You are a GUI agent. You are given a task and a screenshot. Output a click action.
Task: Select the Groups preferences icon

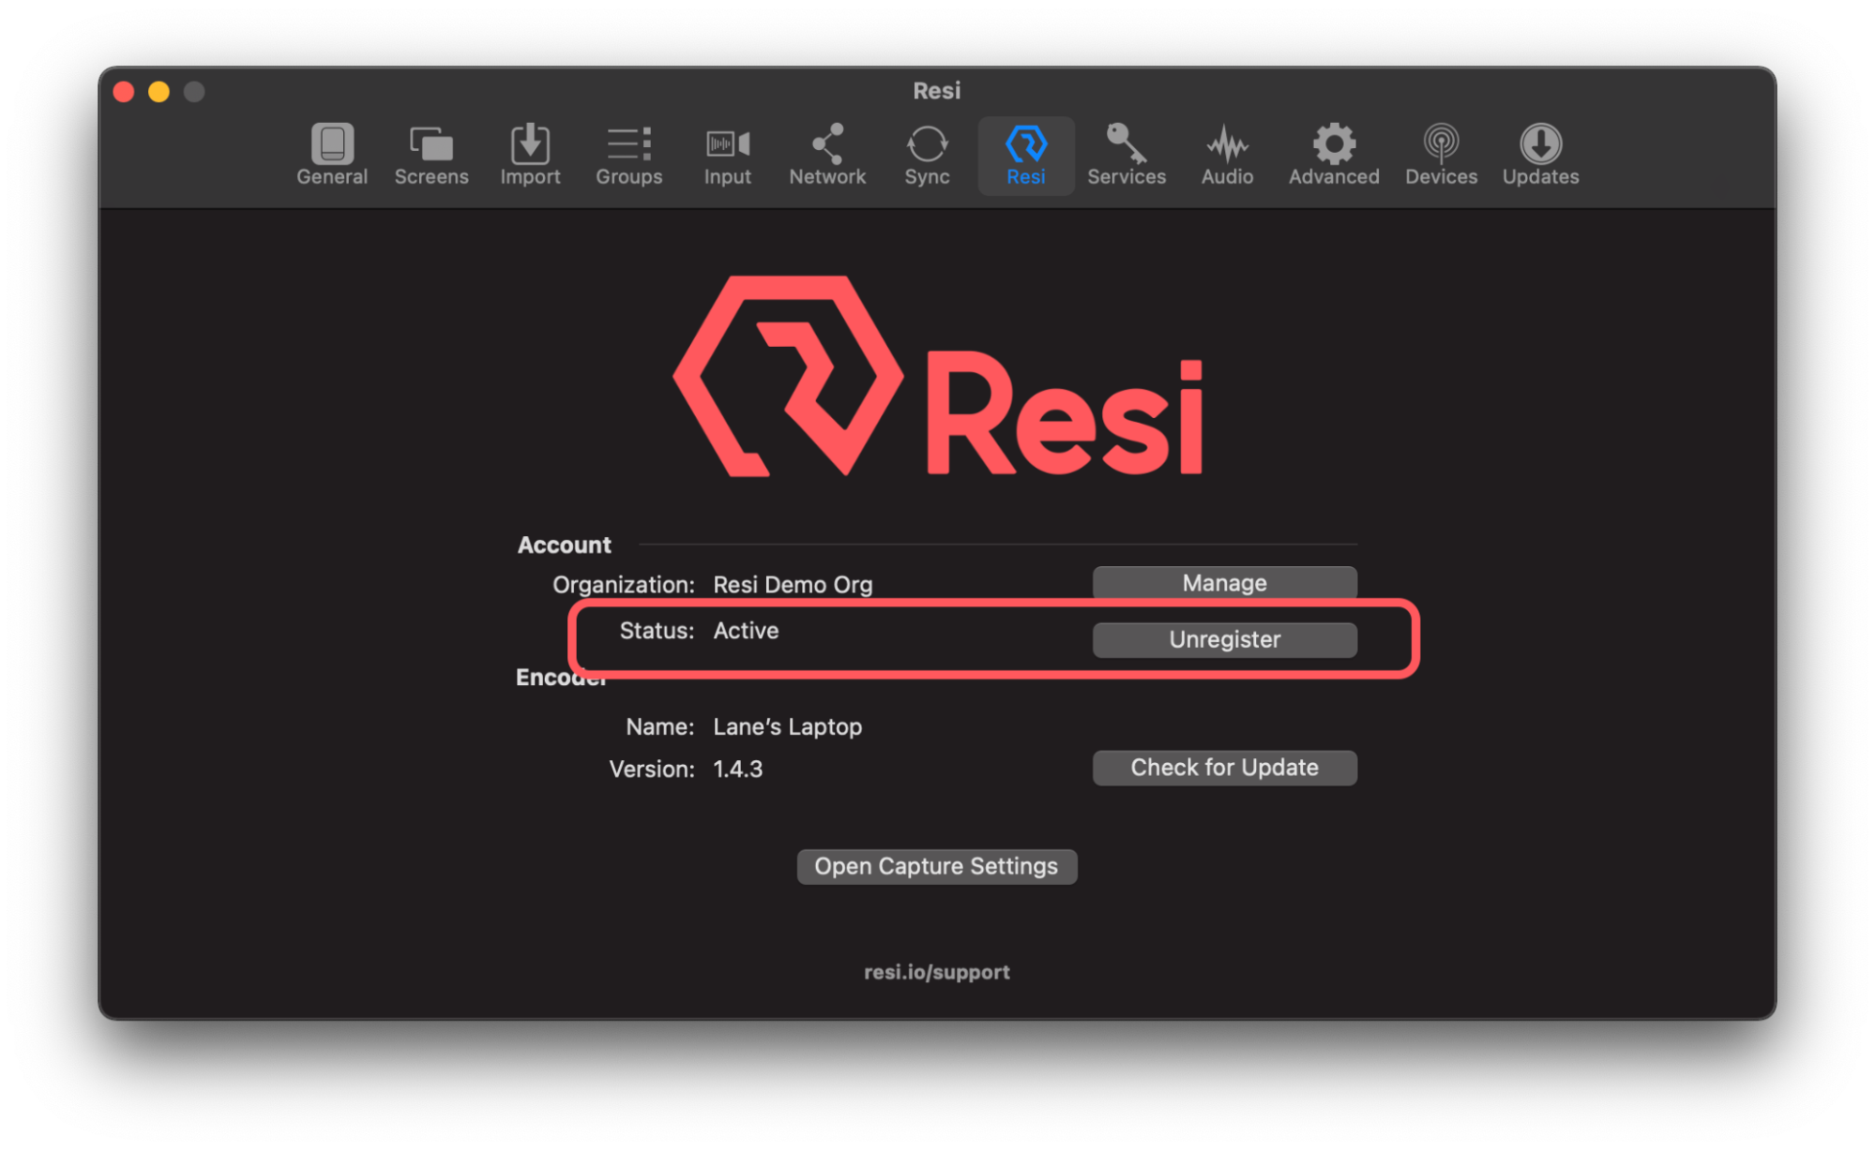(x=628, y=155)
